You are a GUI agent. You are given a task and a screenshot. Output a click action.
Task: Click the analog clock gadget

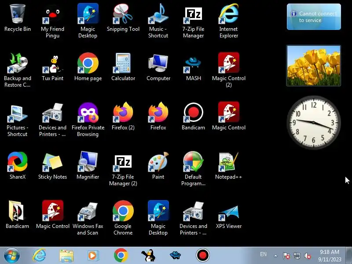coord(314,123)
